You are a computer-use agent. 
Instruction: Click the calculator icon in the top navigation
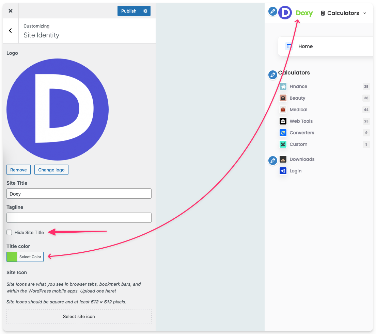coord(323,13)
